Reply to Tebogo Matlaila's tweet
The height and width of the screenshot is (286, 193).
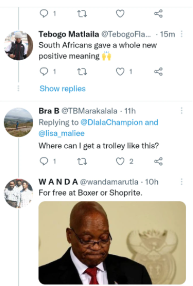pos(44,72)
